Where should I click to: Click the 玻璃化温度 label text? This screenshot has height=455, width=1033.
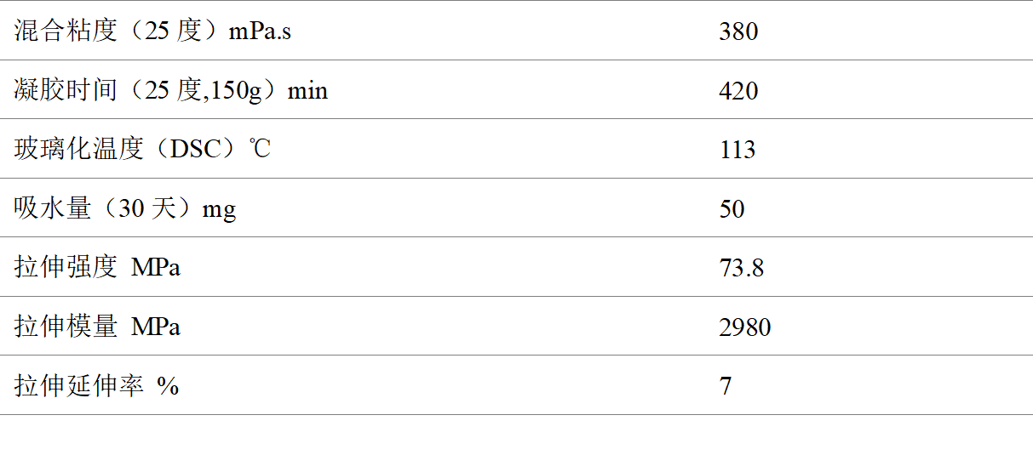coord(78,150)
